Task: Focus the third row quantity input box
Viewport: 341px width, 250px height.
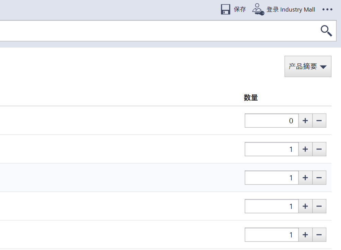Action: 271,178
